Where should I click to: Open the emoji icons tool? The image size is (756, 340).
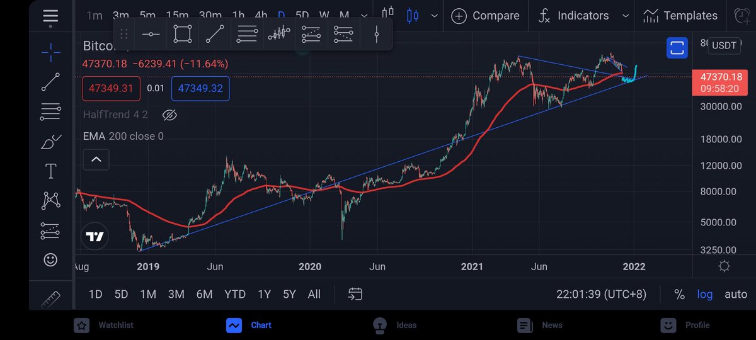(x=50, y=259)
